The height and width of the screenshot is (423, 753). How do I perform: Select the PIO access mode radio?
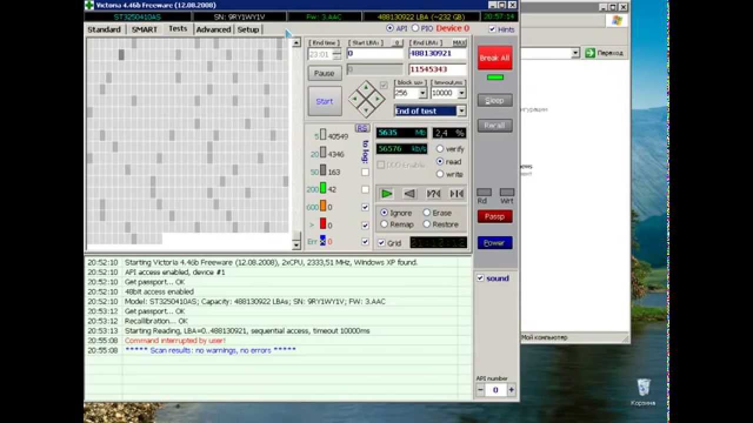click(x=415, y=28)
